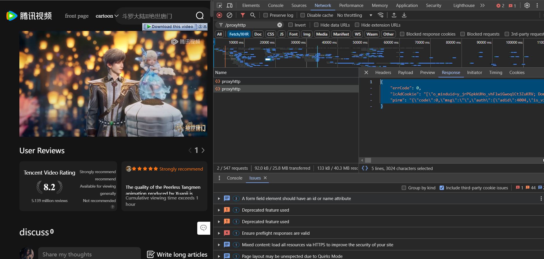Switch to the Headers tab

click(x=383, y=73)
